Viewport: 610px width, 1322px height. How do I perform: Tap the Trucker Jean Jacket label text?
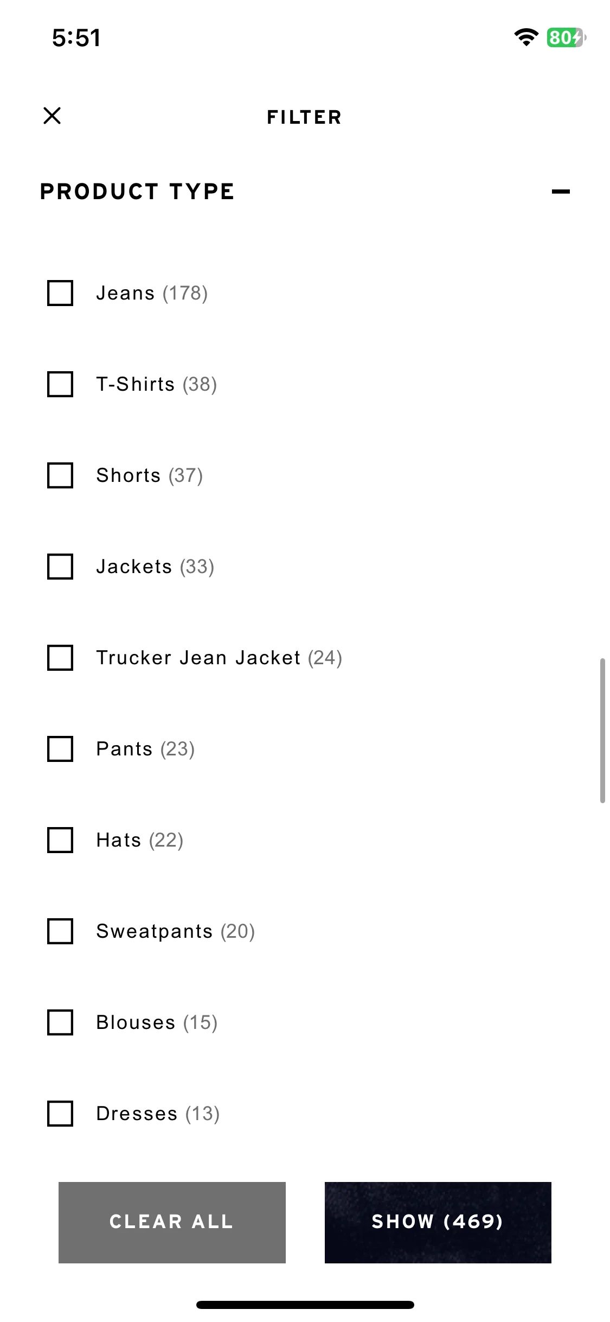pos(198,658)
